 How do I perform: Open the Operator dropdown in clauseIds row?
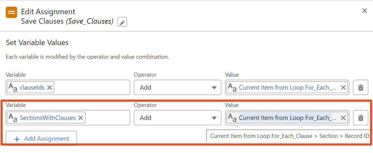[x=177, y=87]
